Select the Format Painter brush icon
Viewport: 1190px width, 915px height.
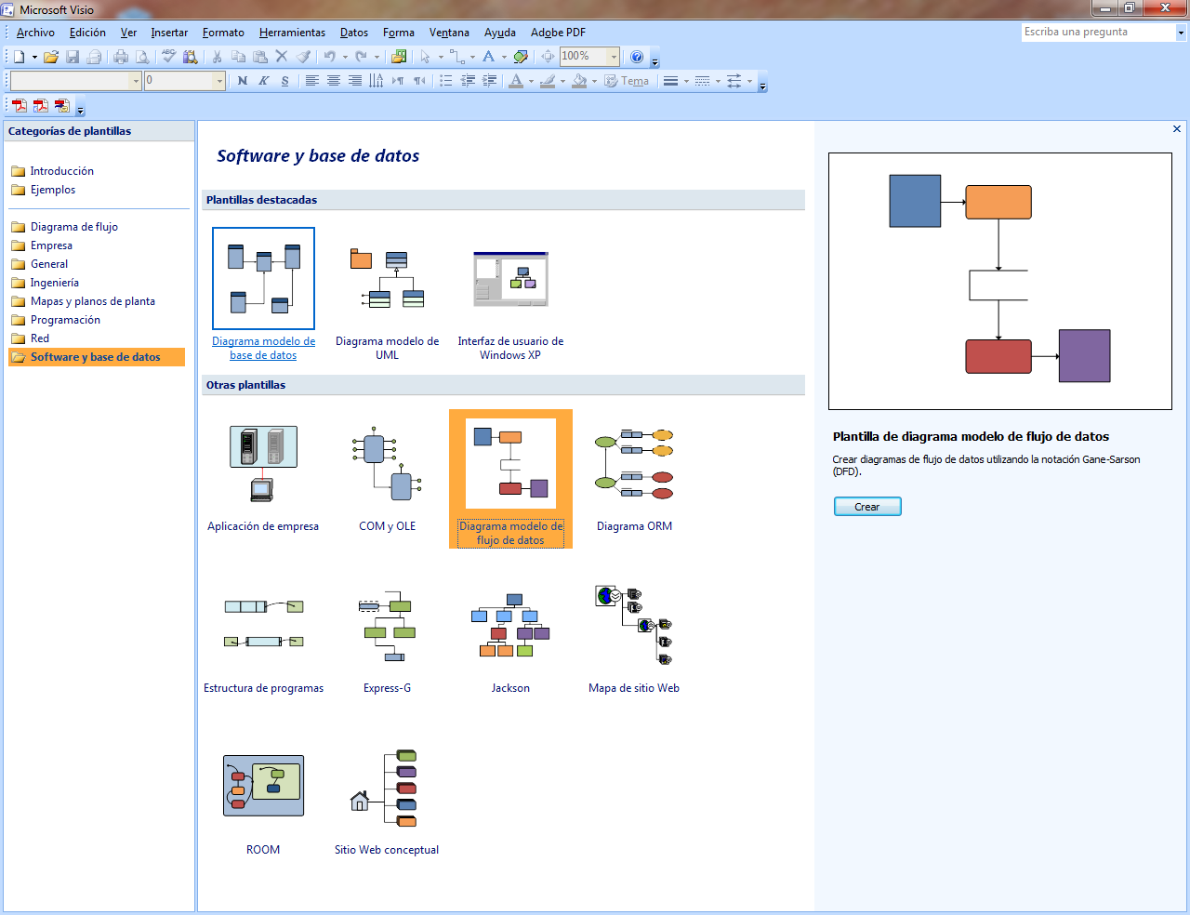(x=303, y=57)
